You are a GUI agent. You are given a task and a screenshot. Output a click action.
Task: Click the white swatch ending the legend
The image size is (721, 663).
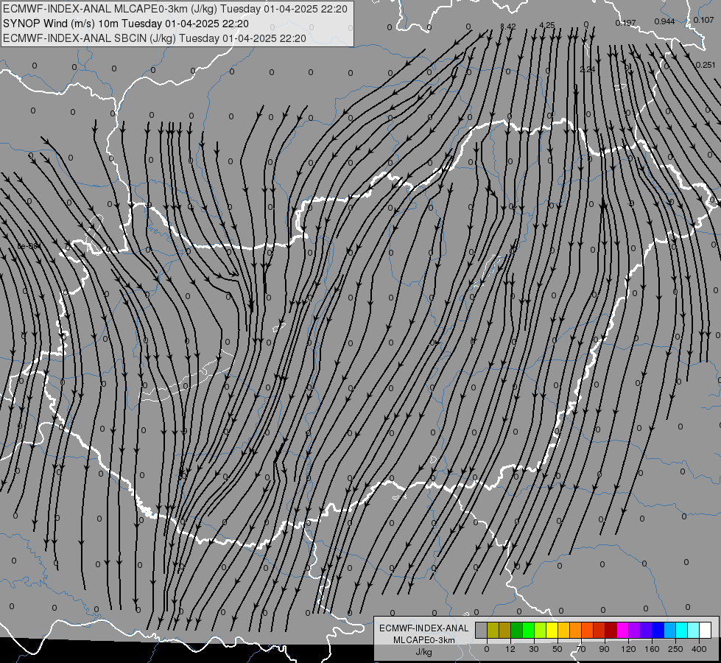(x=705, y=630)
